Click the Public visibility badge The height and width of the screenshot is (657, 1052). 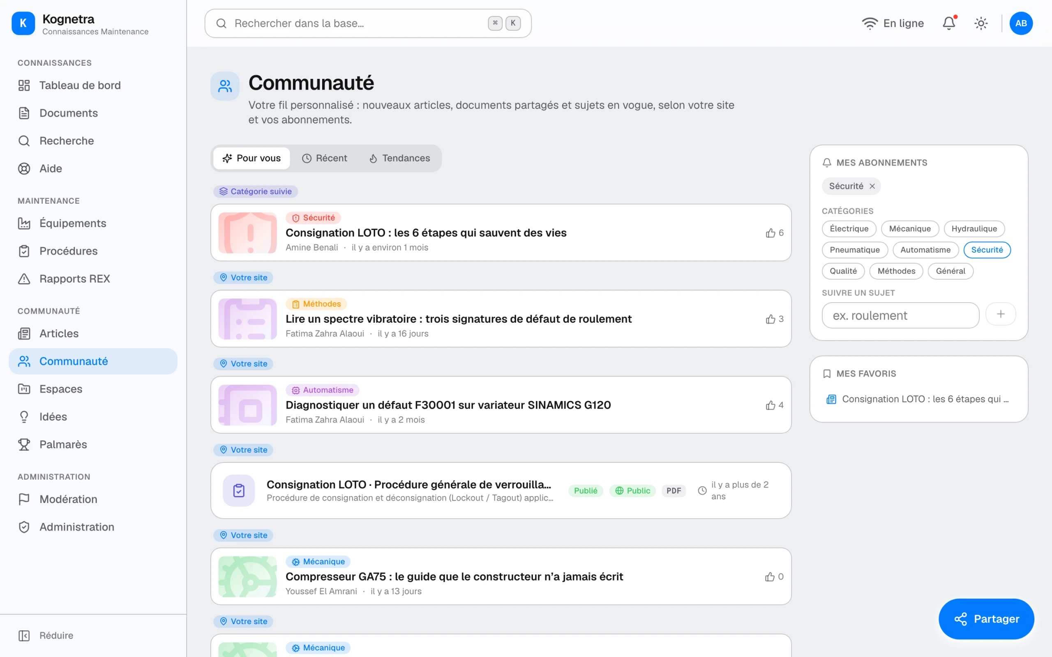coord(632,491)
